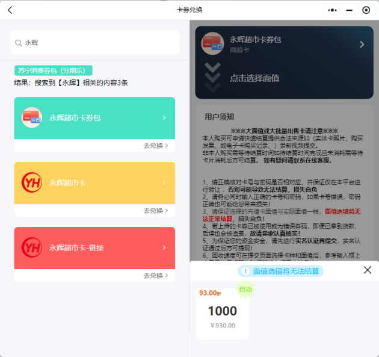Open the red 永辉超市卡-链接 card
This screenshot has height=357, width=379.
(94, 248)
